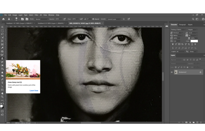
Task: Select the Path Selection tool
Action: pyautogui.click(x=2, y=87)
